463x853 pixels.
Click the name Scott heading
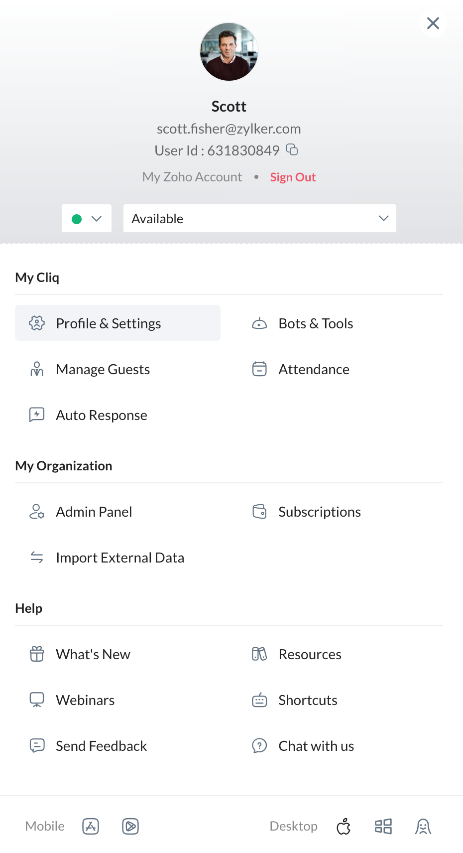(229, 106)
